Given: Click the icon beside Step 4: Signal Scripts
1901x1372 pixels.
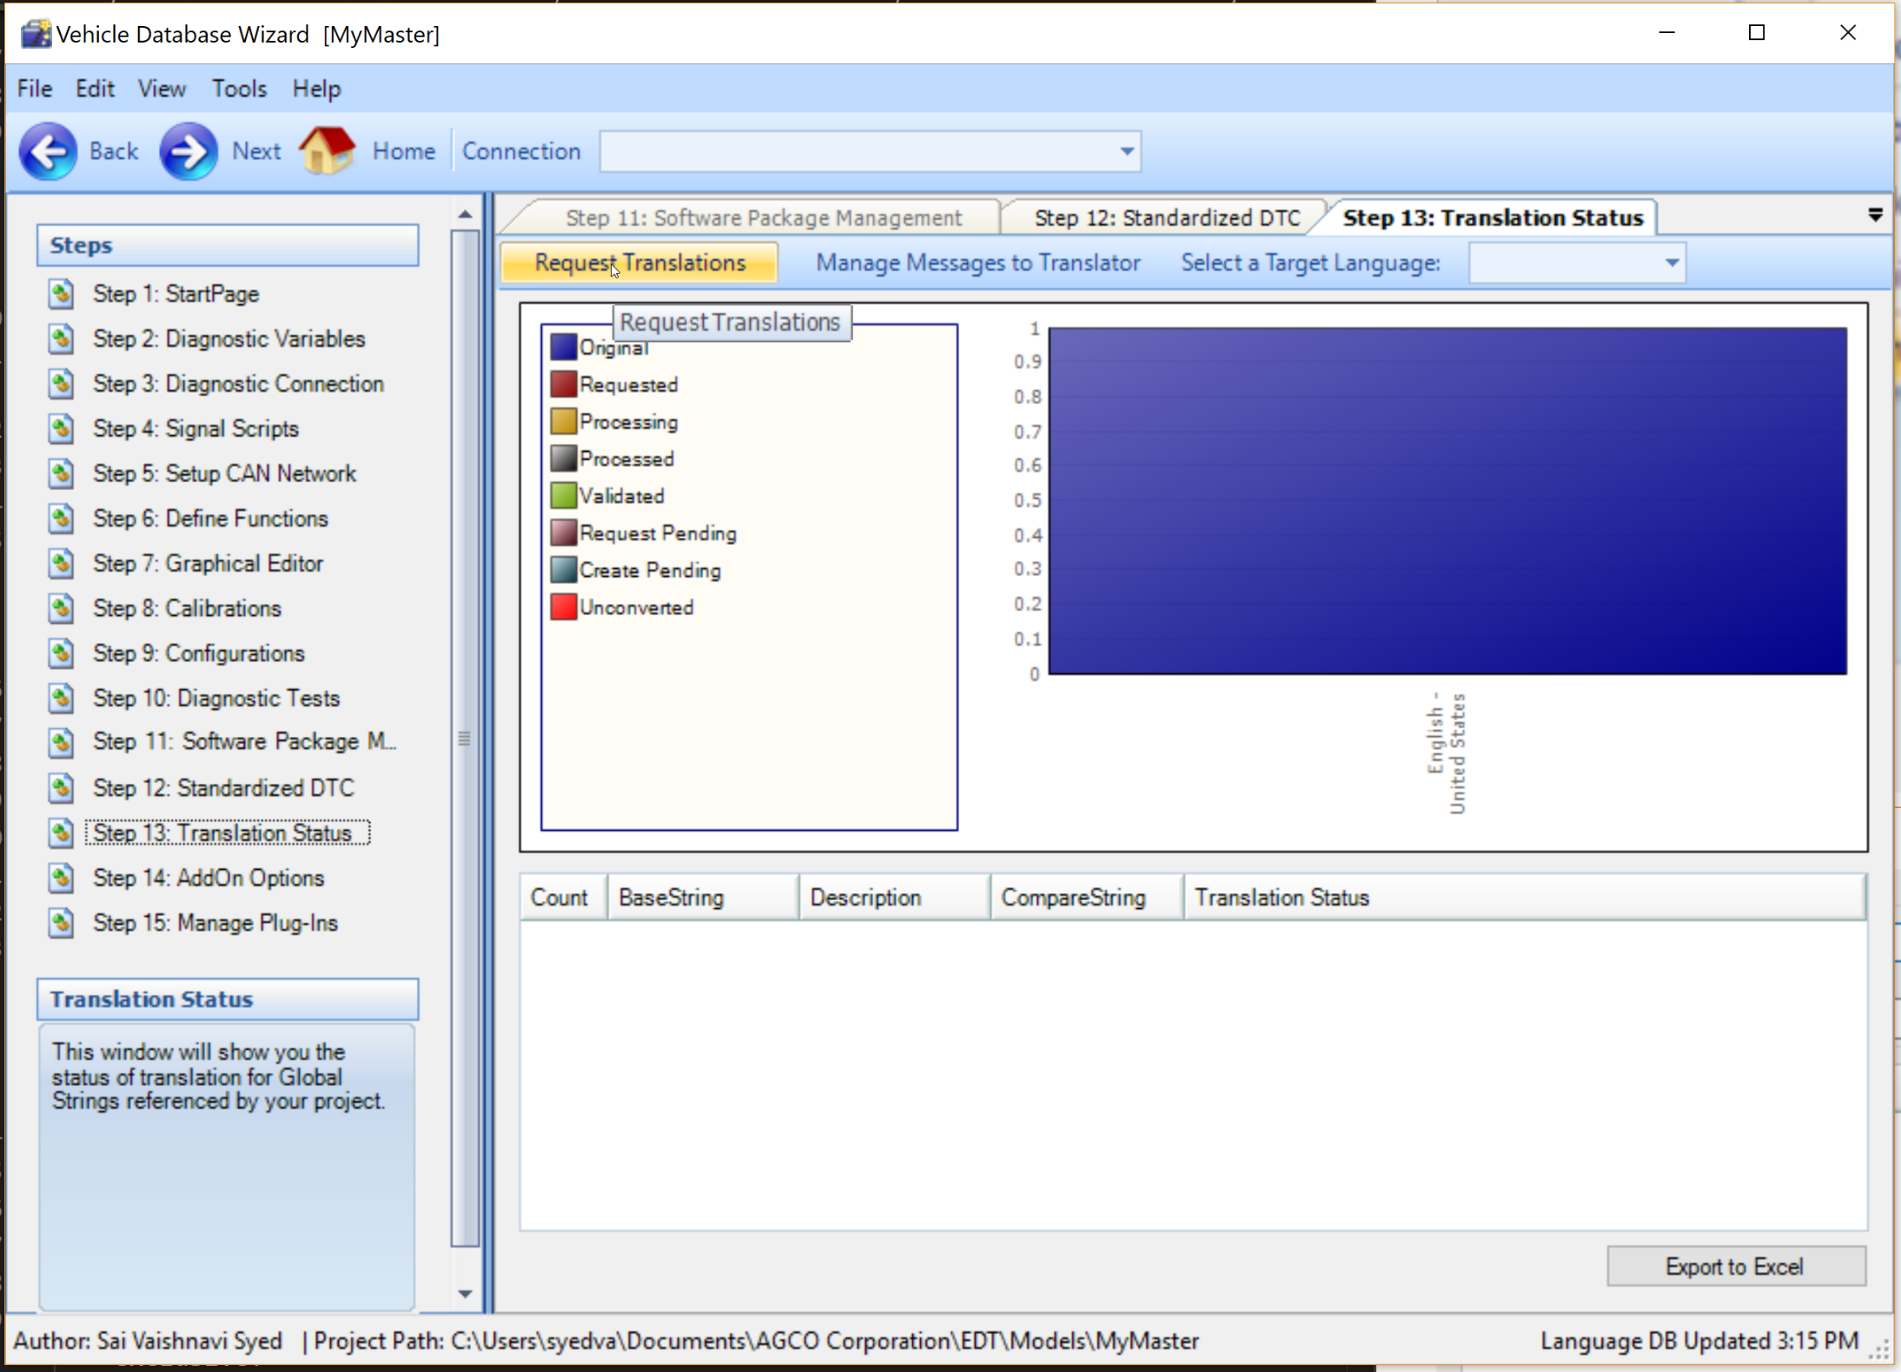Looking at the screenshot, I should 61,428.
